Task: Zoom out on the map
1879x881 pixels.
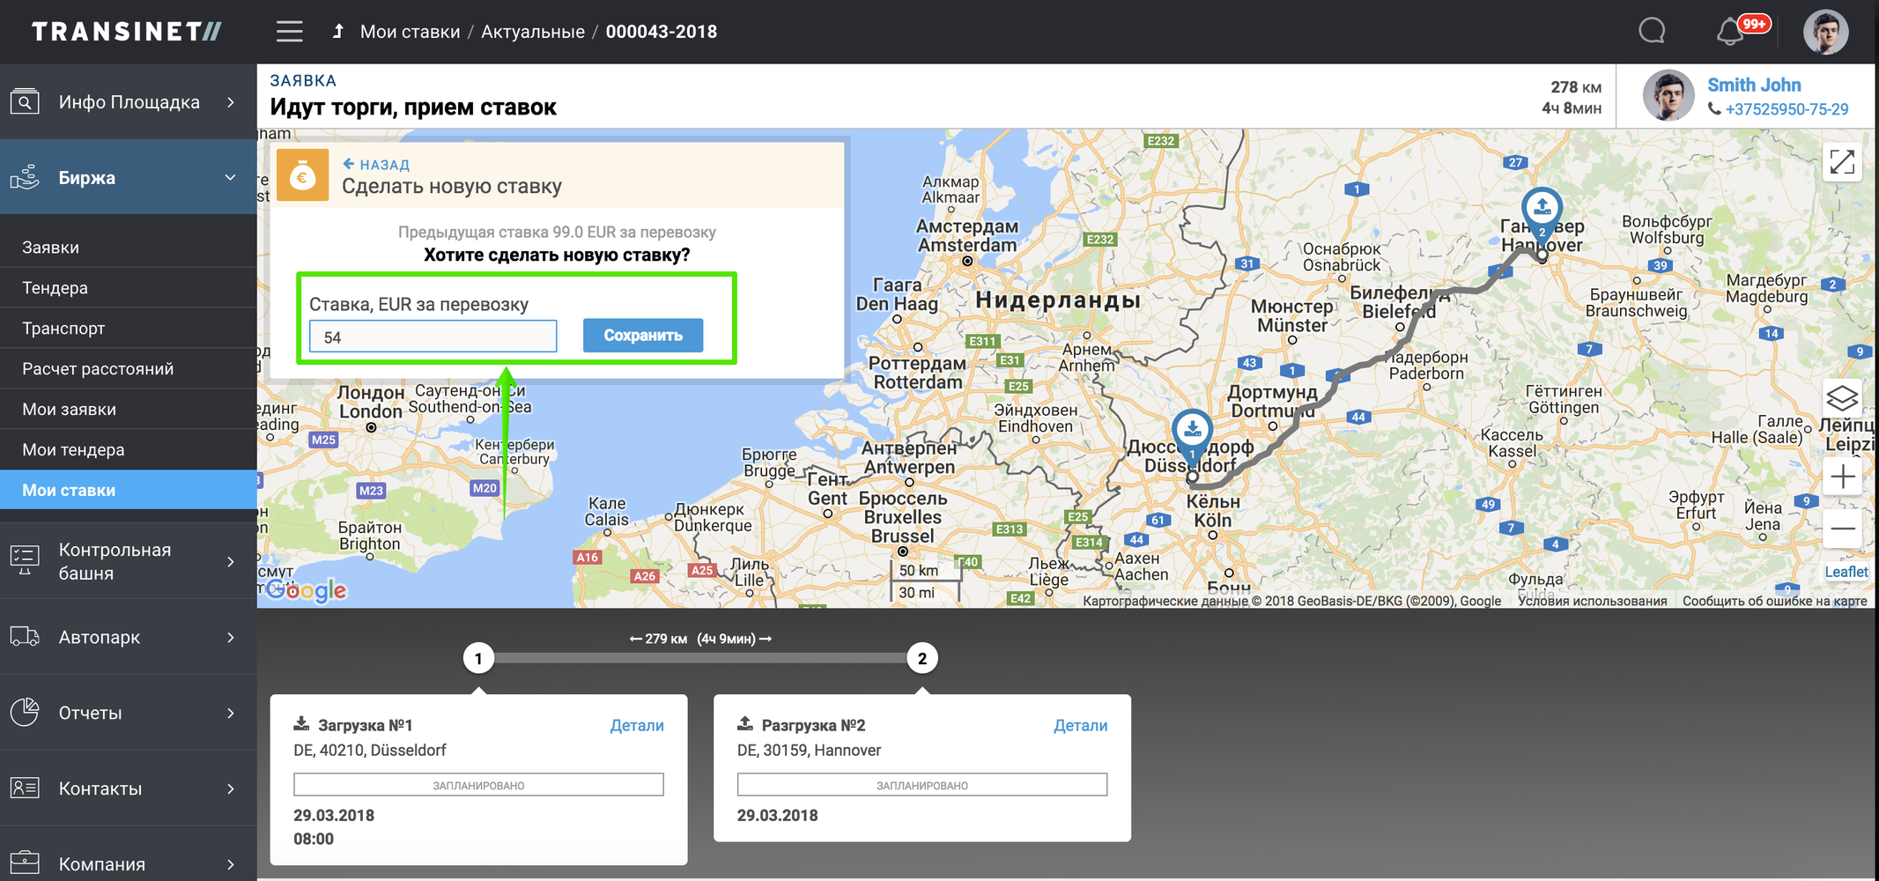Action: 1841,529
